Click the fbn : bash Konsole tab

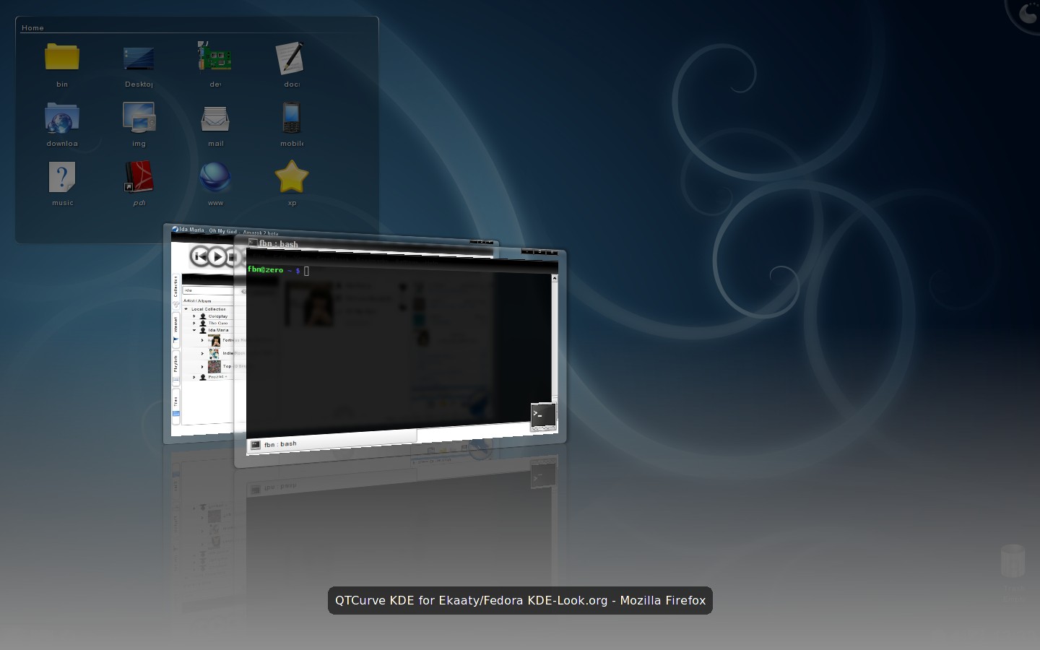332,441
